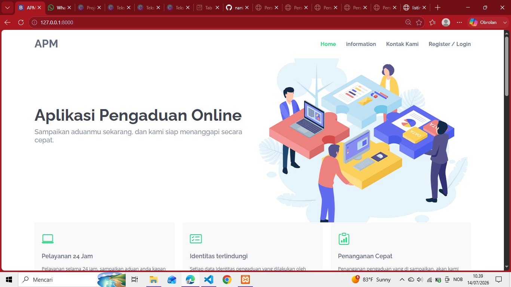511x287 pixels.
Task: Click the isometric puzzle hero illustration
Action: point(363,140)
